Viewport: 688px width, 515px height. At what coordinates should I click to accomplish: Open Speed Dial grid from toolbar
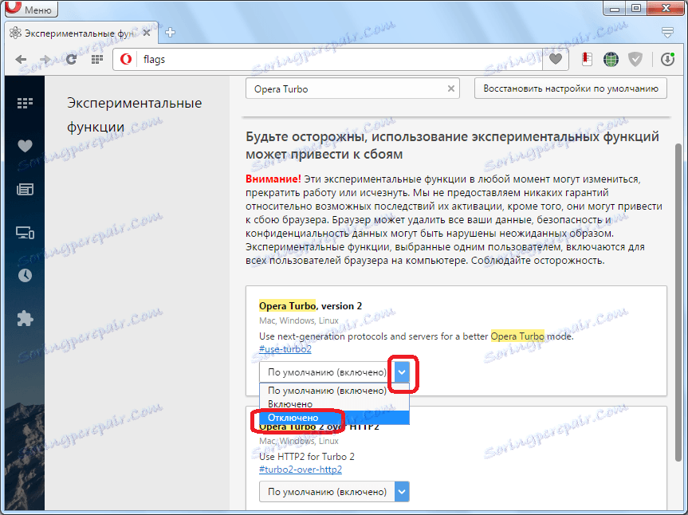pos(97,59)
